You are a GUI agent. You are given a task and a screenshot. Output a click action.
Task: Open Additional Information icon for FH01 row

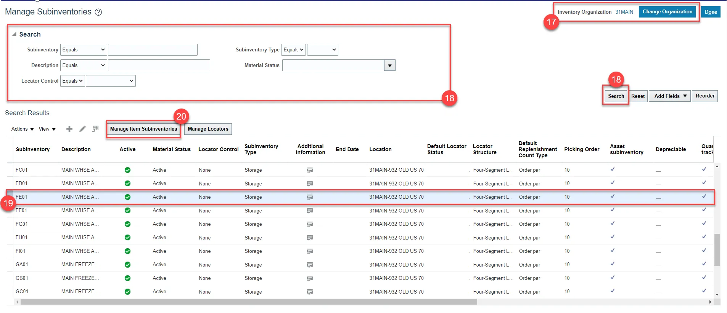pyautogui.click(x=310, y=238)
